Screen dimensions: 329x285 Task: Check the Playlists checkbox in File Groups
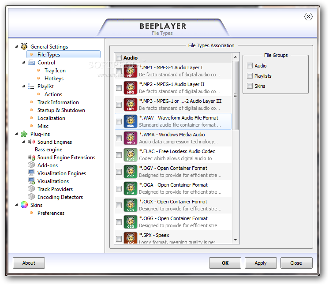(x=250, y=75)
